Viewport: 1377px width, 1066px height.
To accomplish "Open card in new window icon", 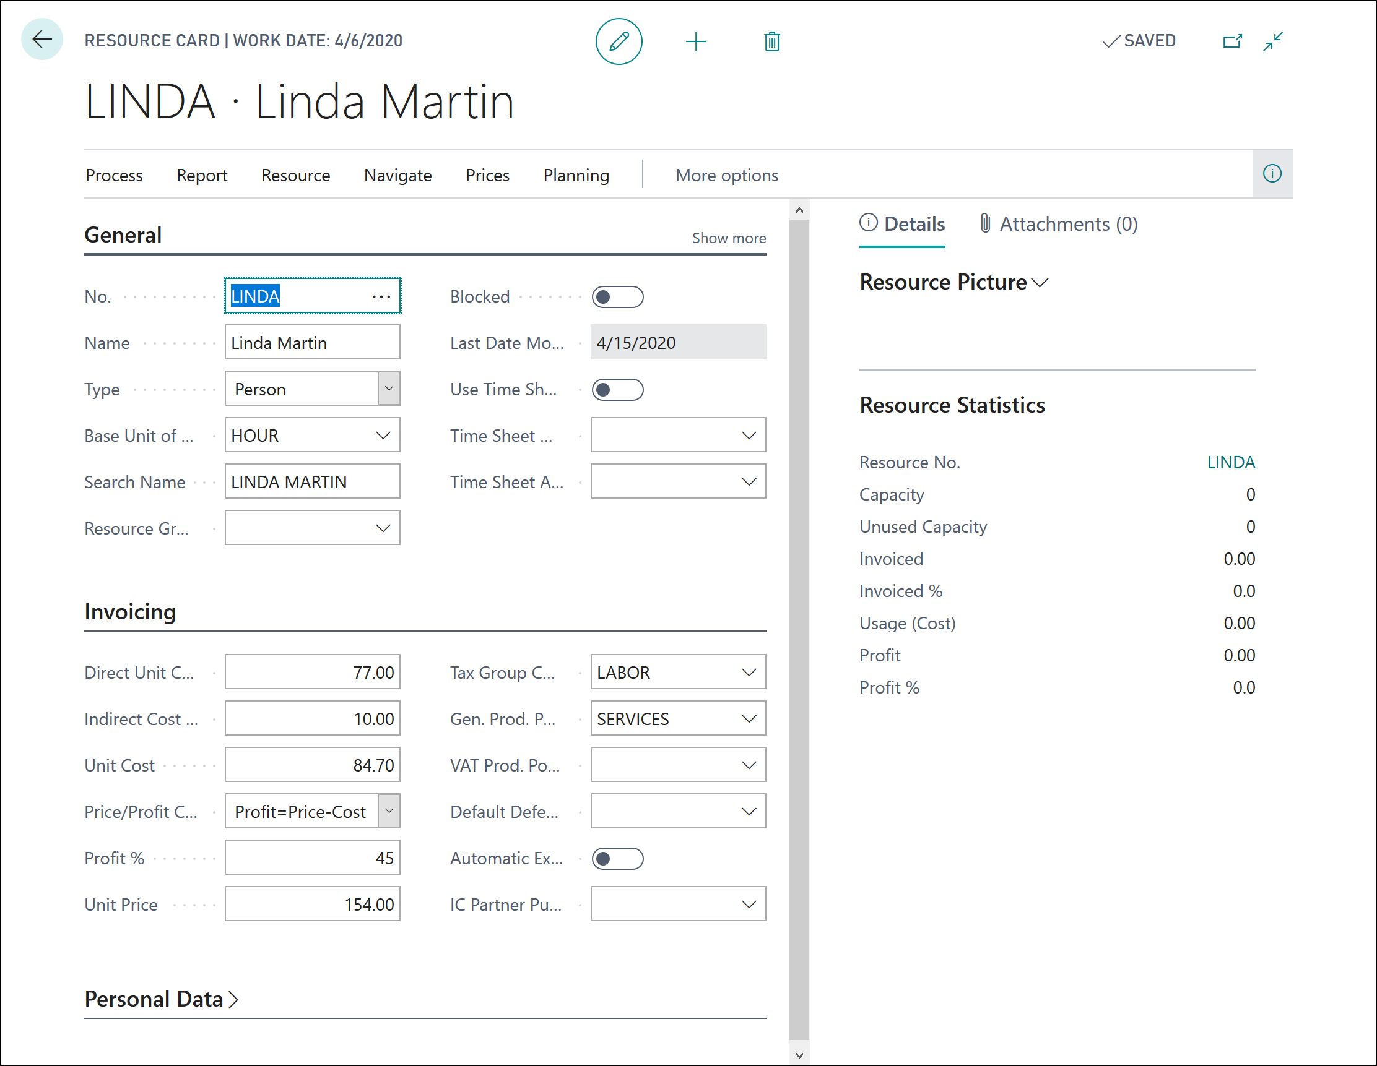I will point(1231,41).
